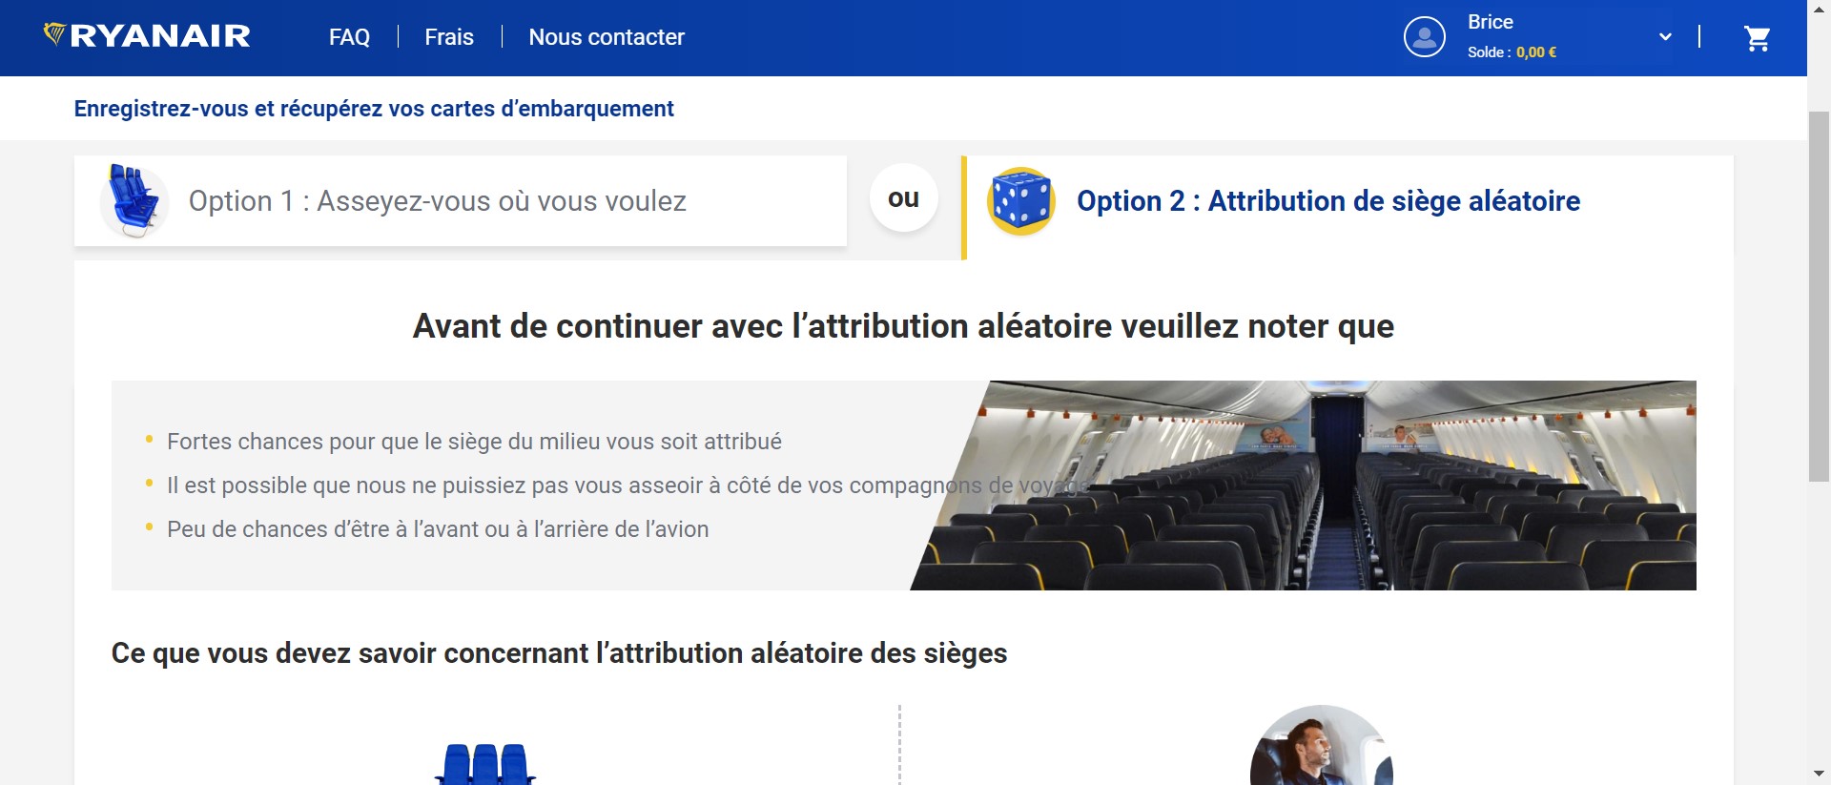Click the Brice account name
Viewport: 1831px width, 785px height.
click(1490, 22)
